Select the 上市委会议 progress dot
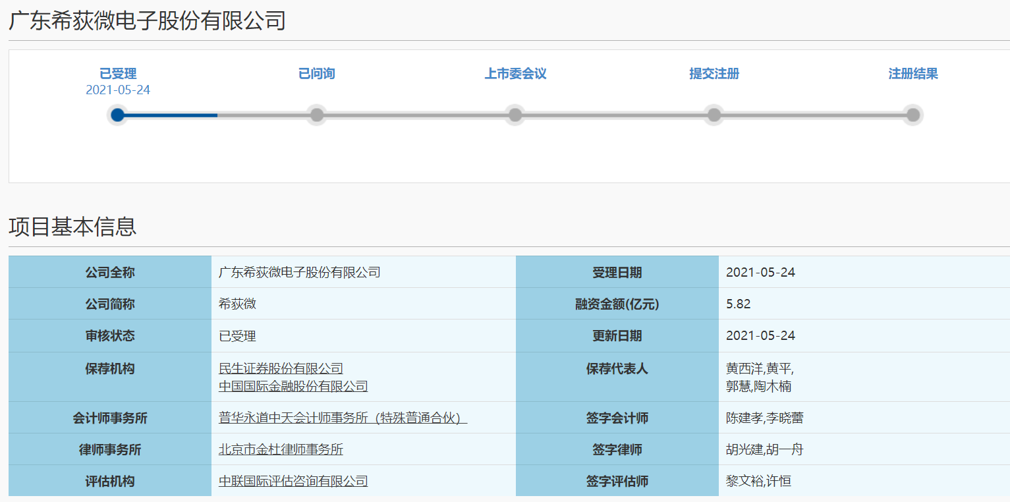1010x502 pixels. pyautogui.click(x=515, y=115)
